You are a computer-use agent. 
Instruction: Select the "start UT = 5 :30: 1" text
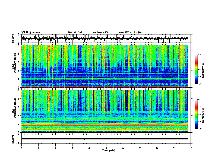tap(131, 33)
